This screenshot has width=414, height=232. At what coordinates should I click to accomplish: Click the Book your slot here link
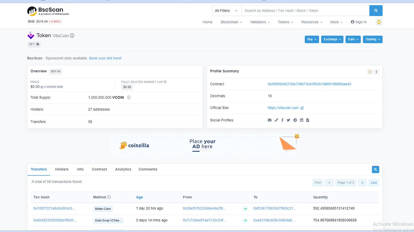click(105, 58)
